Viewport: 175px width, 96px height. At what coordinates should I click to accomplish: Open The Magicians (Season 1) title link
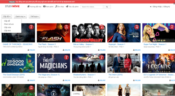pos(49,75)
